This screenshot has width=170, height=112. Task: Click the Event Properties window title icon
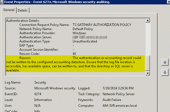tap(2, 2)
